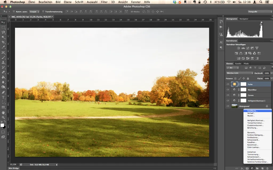Select the Type tool
The image size is (273, 170).
coord(3,97)
